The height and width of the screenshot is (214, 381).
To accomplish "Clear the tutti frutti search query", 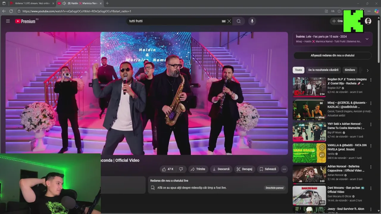I will click(229, 21).
